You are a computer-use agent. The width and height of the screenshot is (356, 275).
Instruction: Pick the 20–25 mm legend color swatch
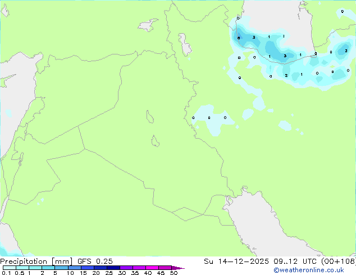click(101, 268)
